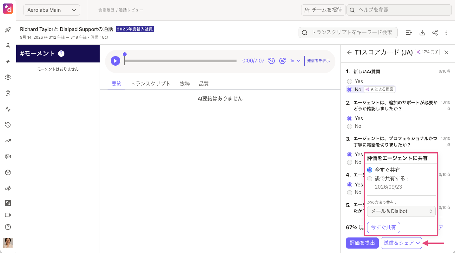Viewport: 455px width, 253px height.
Task: Choose the 後で共有する radio option
Action: tap(370, 179)
